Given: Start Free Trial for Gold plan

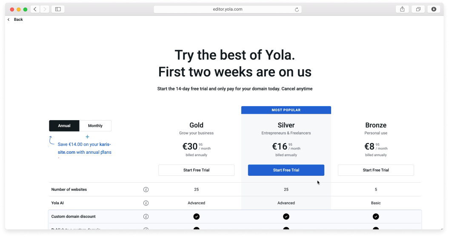Looking at the screenshot, I should coord(196,170).
